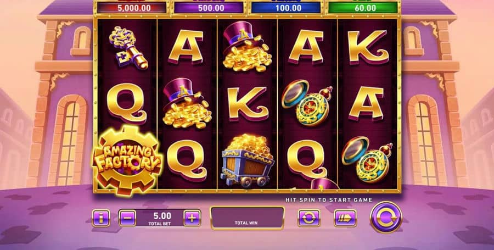This screenshot has width=494, height=250.
Task: Click the 500.00 purple jackpot display
Action: [209, 8]
